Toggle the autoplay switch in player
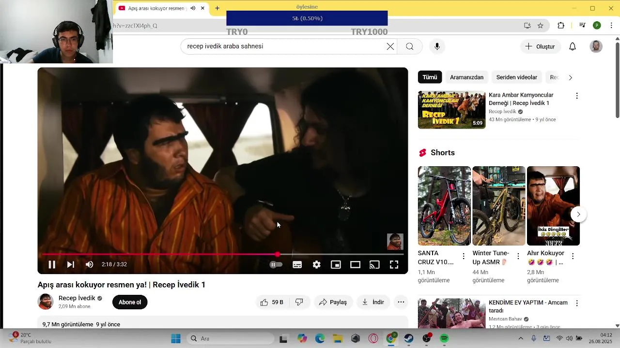Image resolution: width=620 pixels, height=348 pixels. click(276, 264)
